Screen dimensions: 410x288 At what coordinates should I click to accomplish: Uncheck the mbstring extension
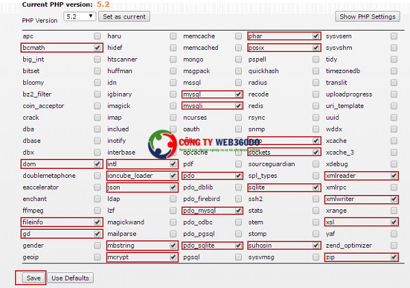click(173, 246)
